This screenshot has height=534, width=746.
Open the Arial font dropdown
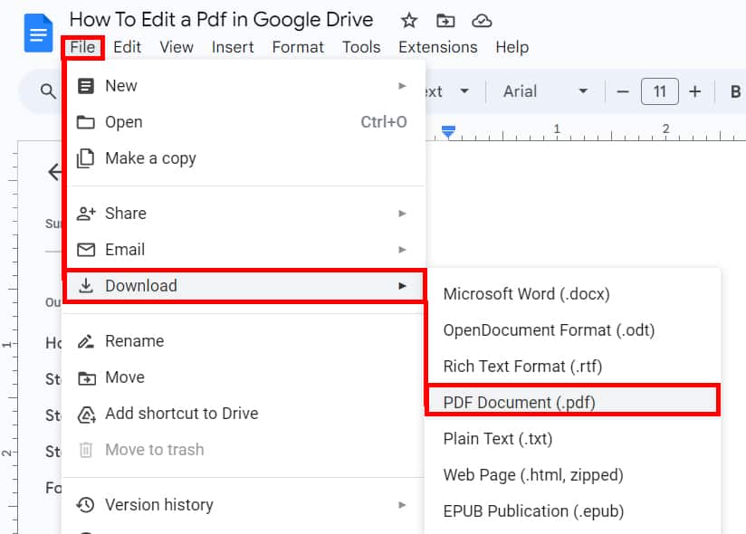point(545,91)
